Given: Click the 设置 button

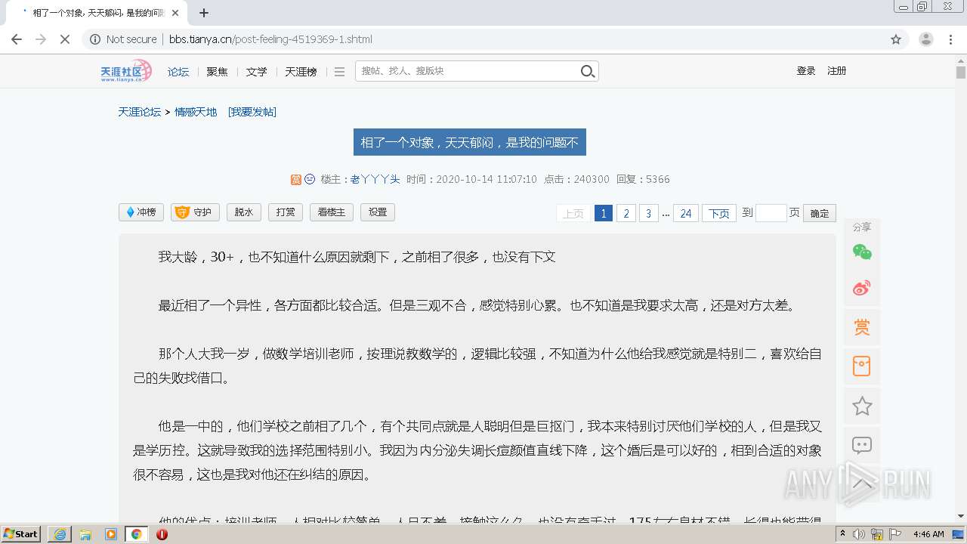Looking at the screenshot, I should coord(378,212).
